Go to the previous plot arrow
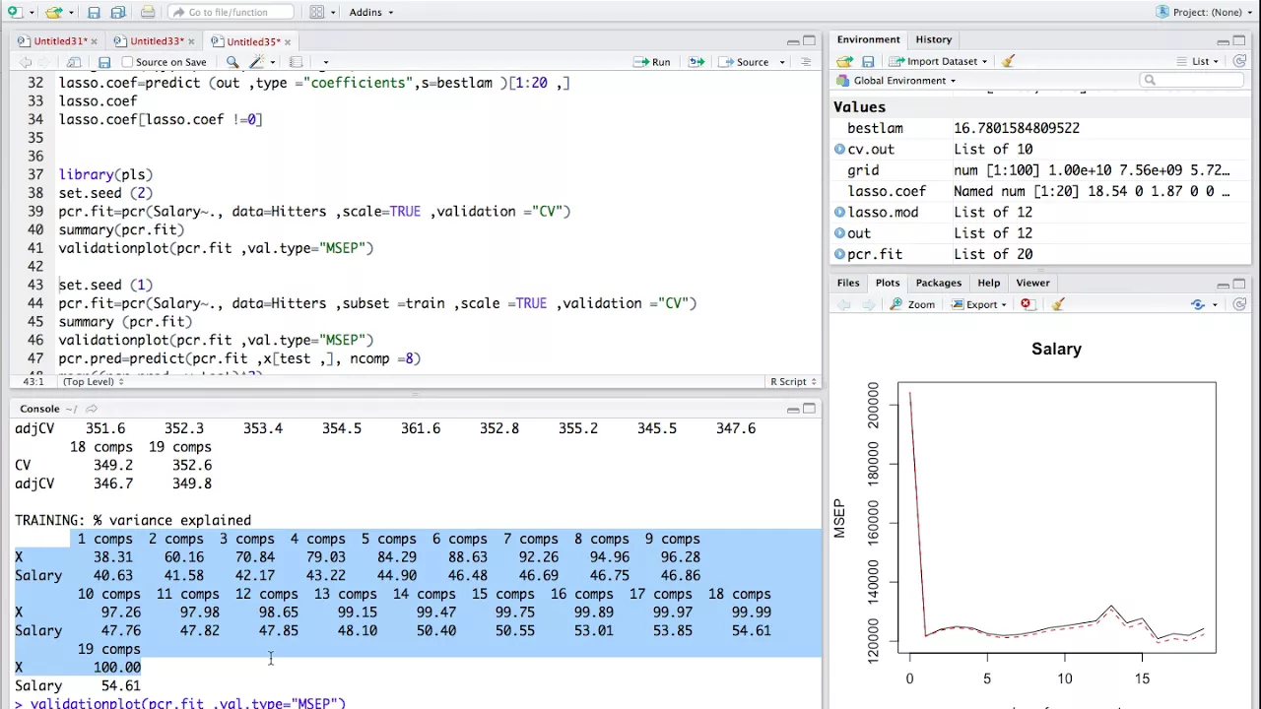The width and height of the screenshot is (1261, 709). tap(844, 304)
